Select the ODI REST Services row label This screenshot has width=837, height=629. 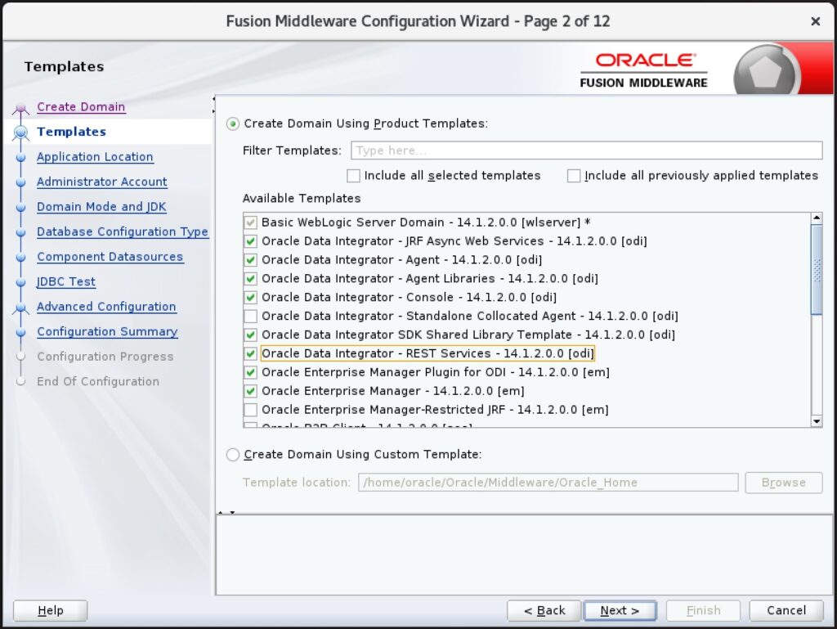tap(427, 353)
